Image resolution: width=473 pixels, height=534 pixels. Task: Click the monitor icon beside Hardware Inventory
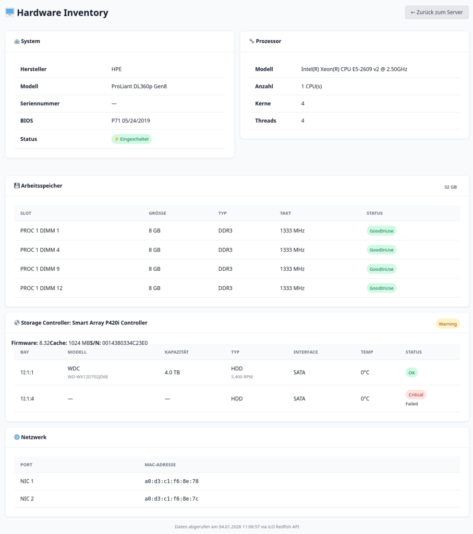10,13
